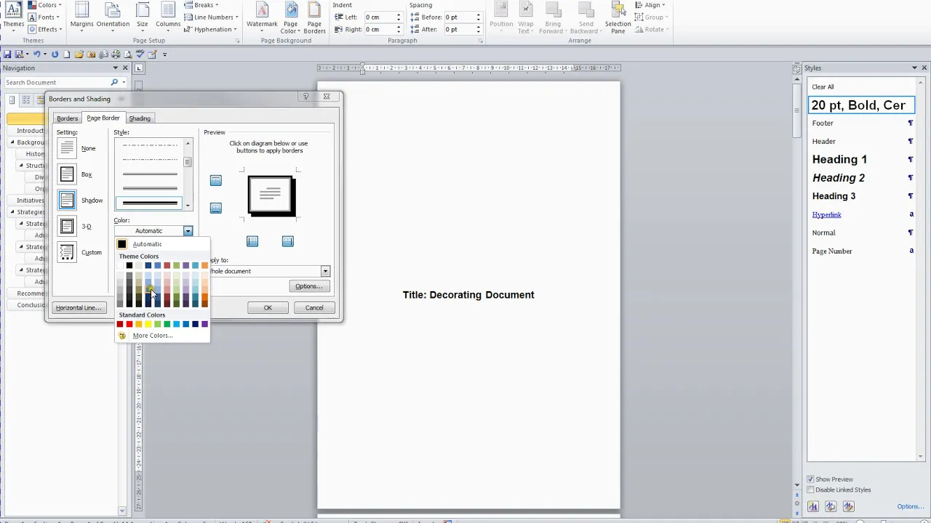Open the Margins menu
The height and width of the screenshot is (523, 931).
click(x=81, y=17)
